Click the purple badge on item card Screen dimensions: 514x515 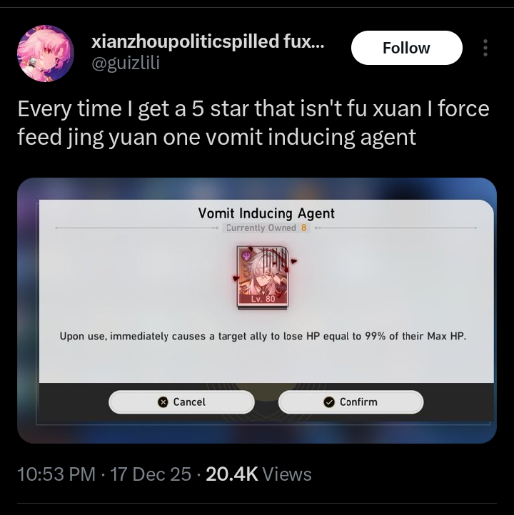pyautogui.click(x=246, y=255)
